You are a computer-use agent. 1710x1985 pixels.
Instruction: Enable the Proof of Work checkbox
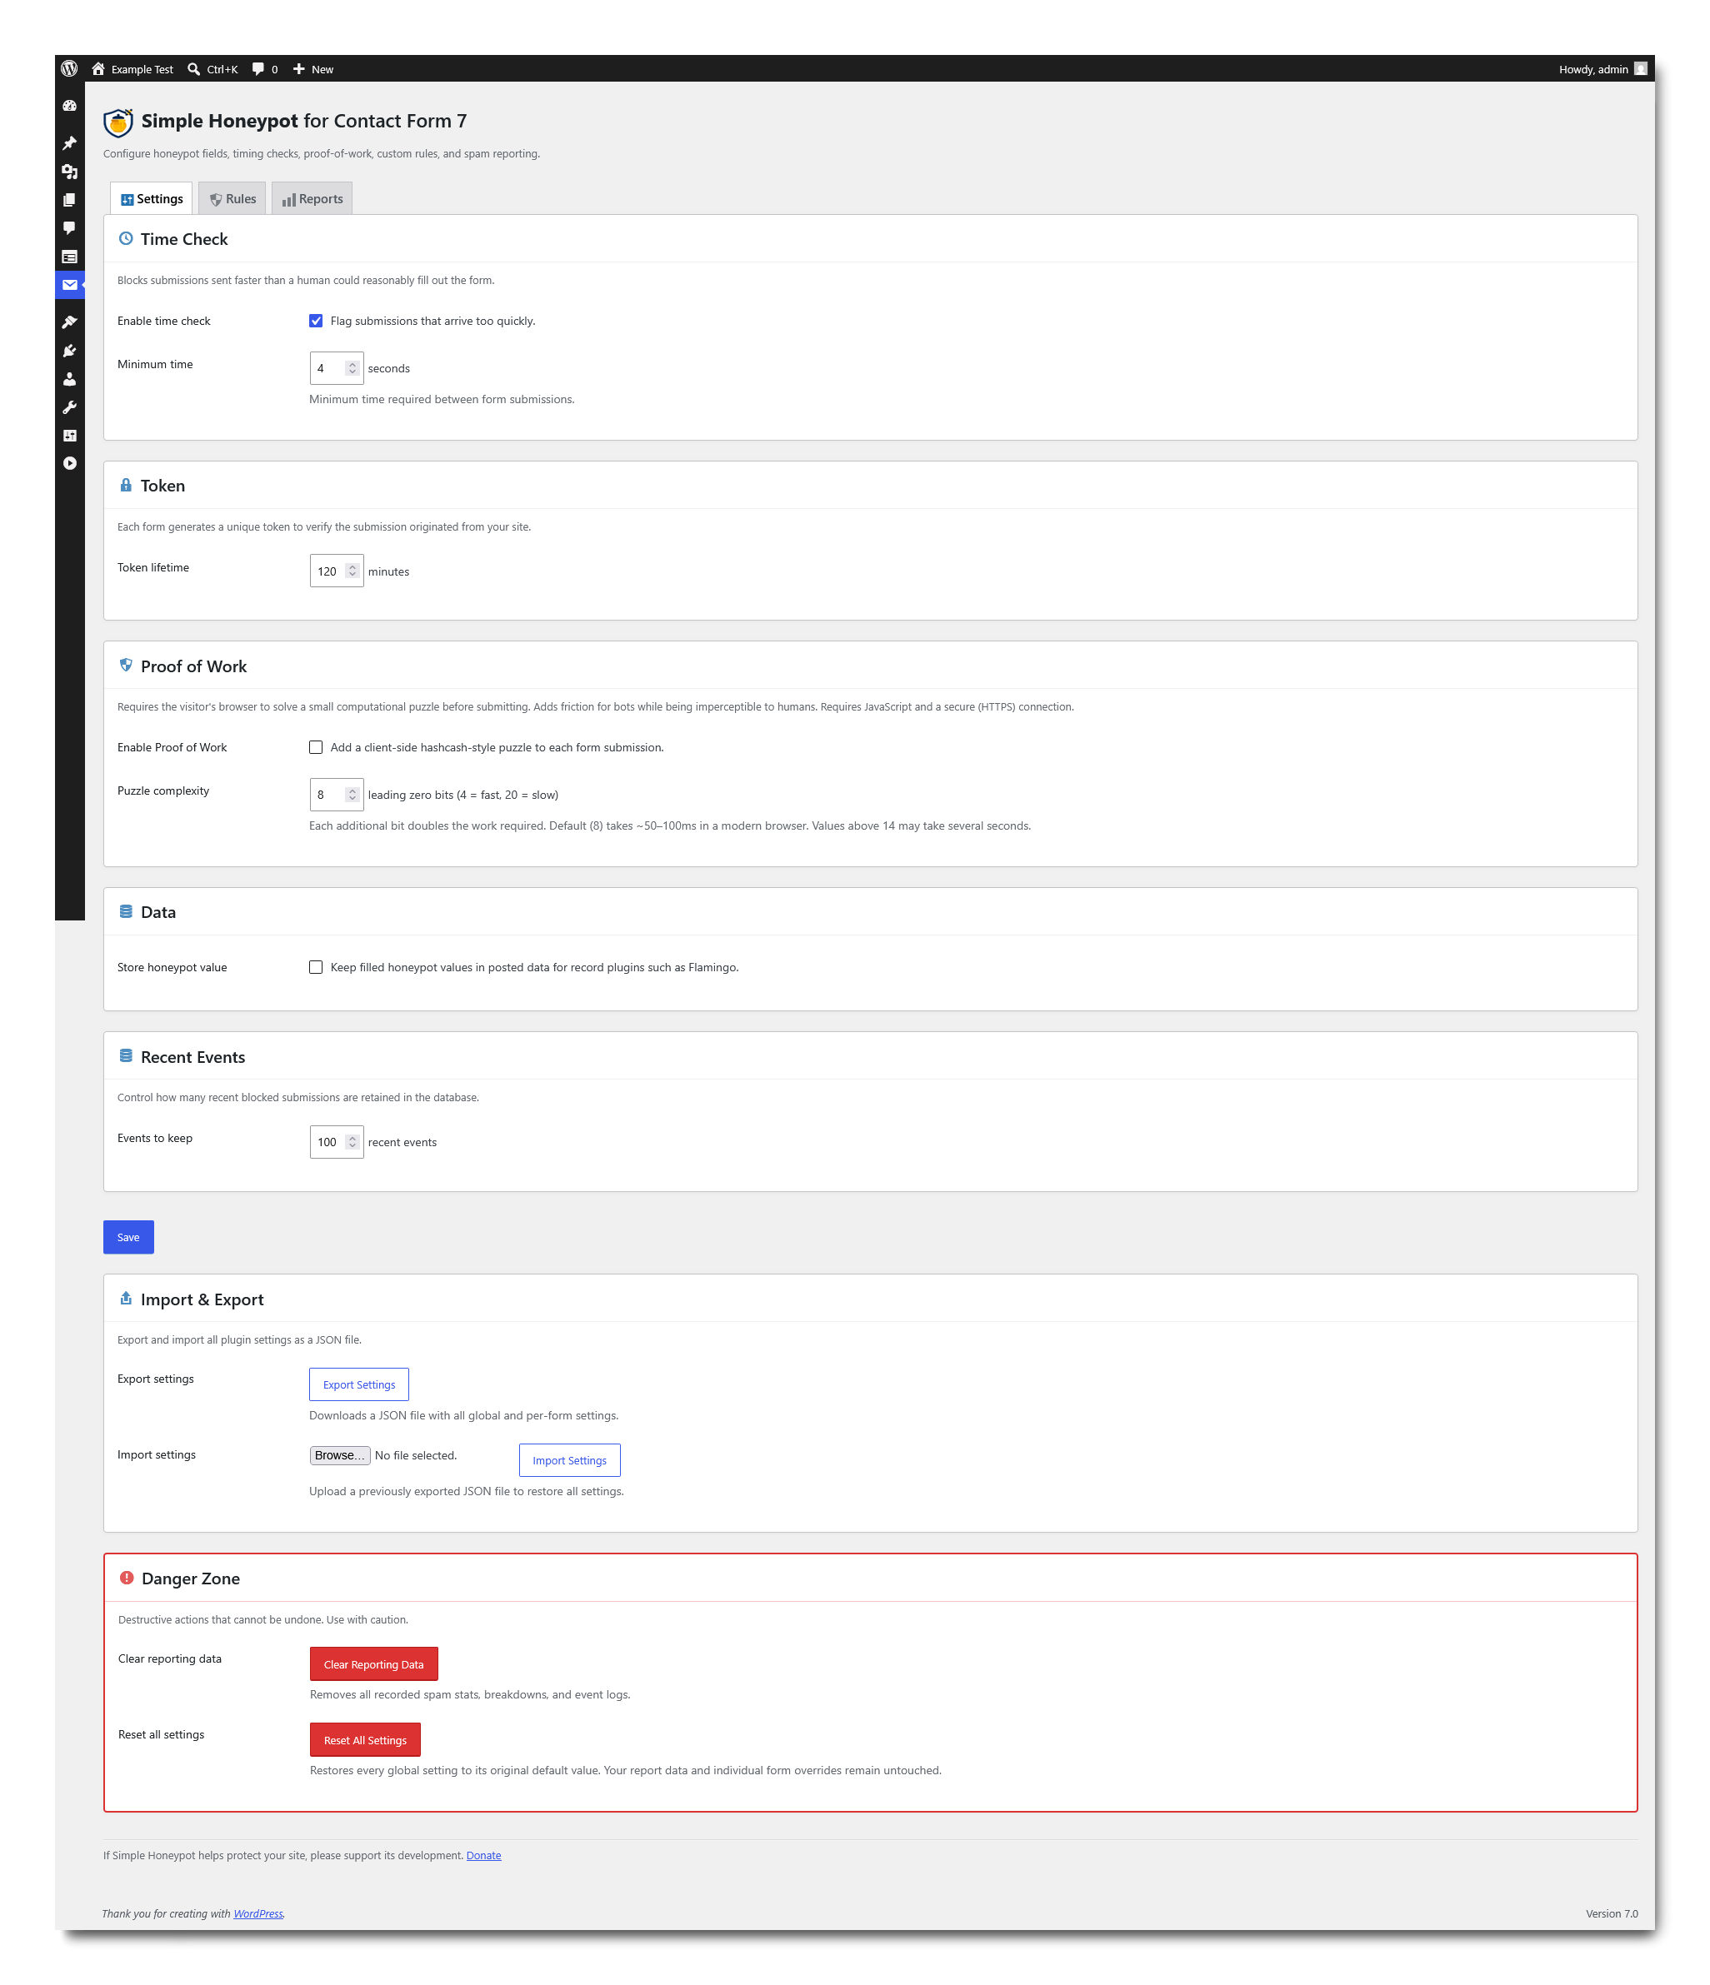[315, 747]
